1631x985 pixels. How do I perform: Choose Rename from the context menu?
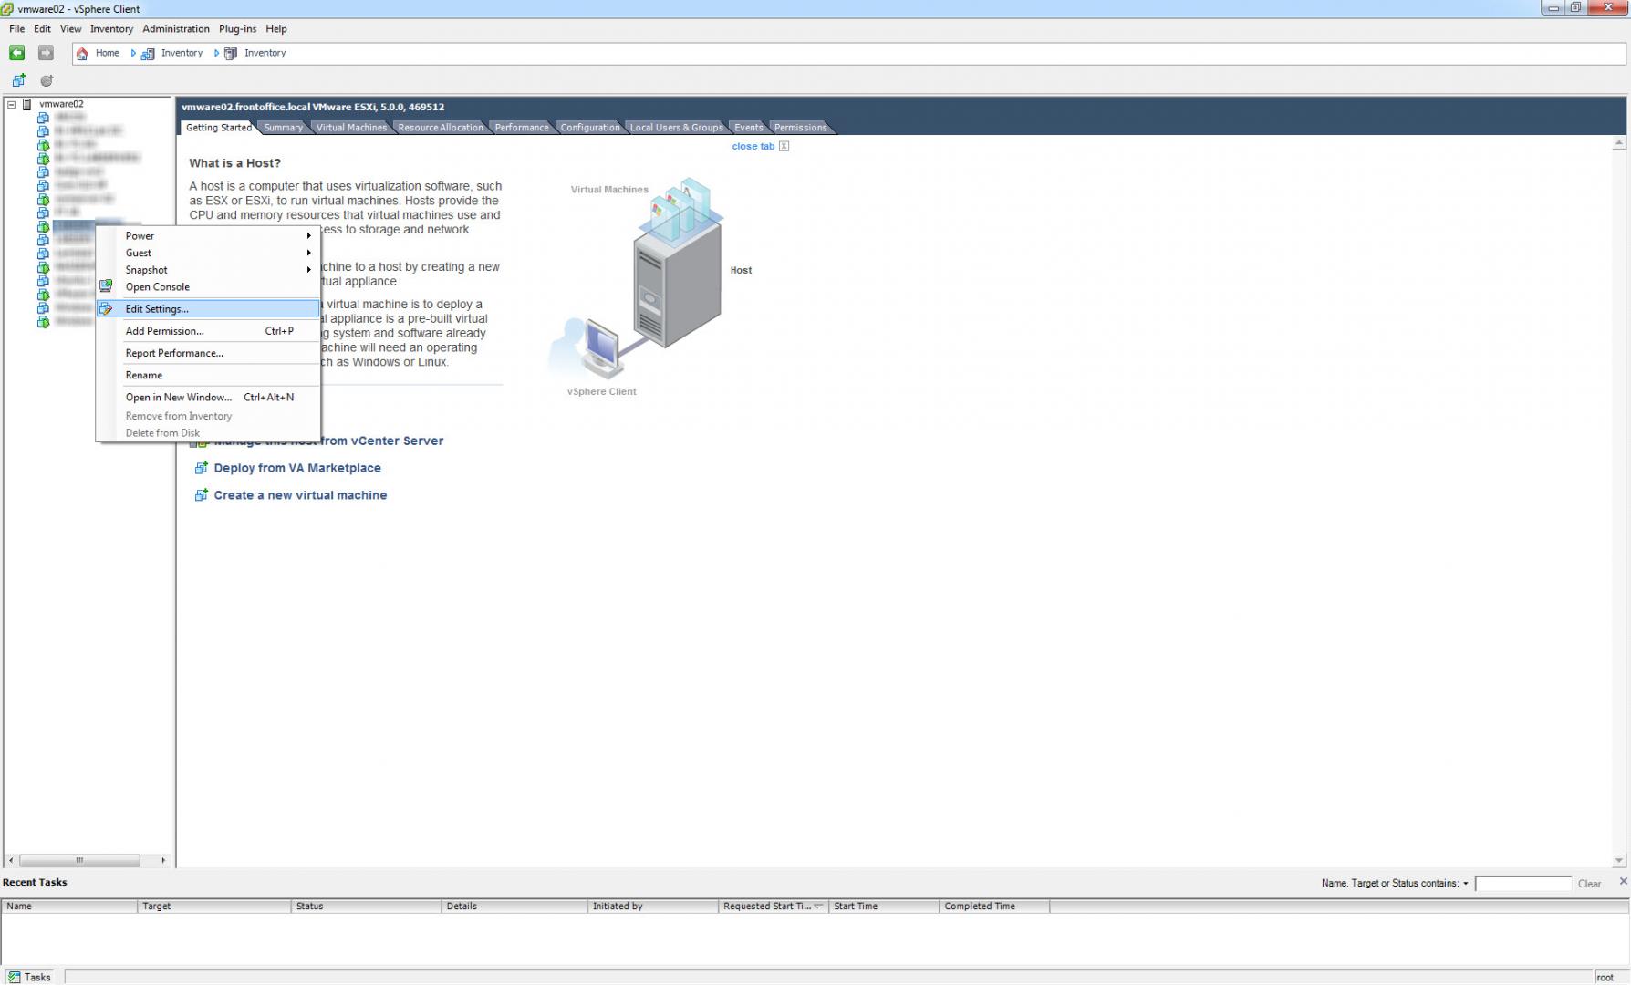[x=208, y=375]
